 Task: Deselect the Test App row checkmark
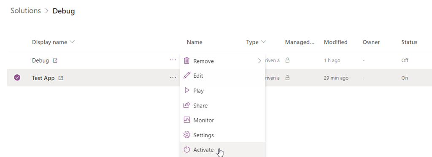[17, 78]
